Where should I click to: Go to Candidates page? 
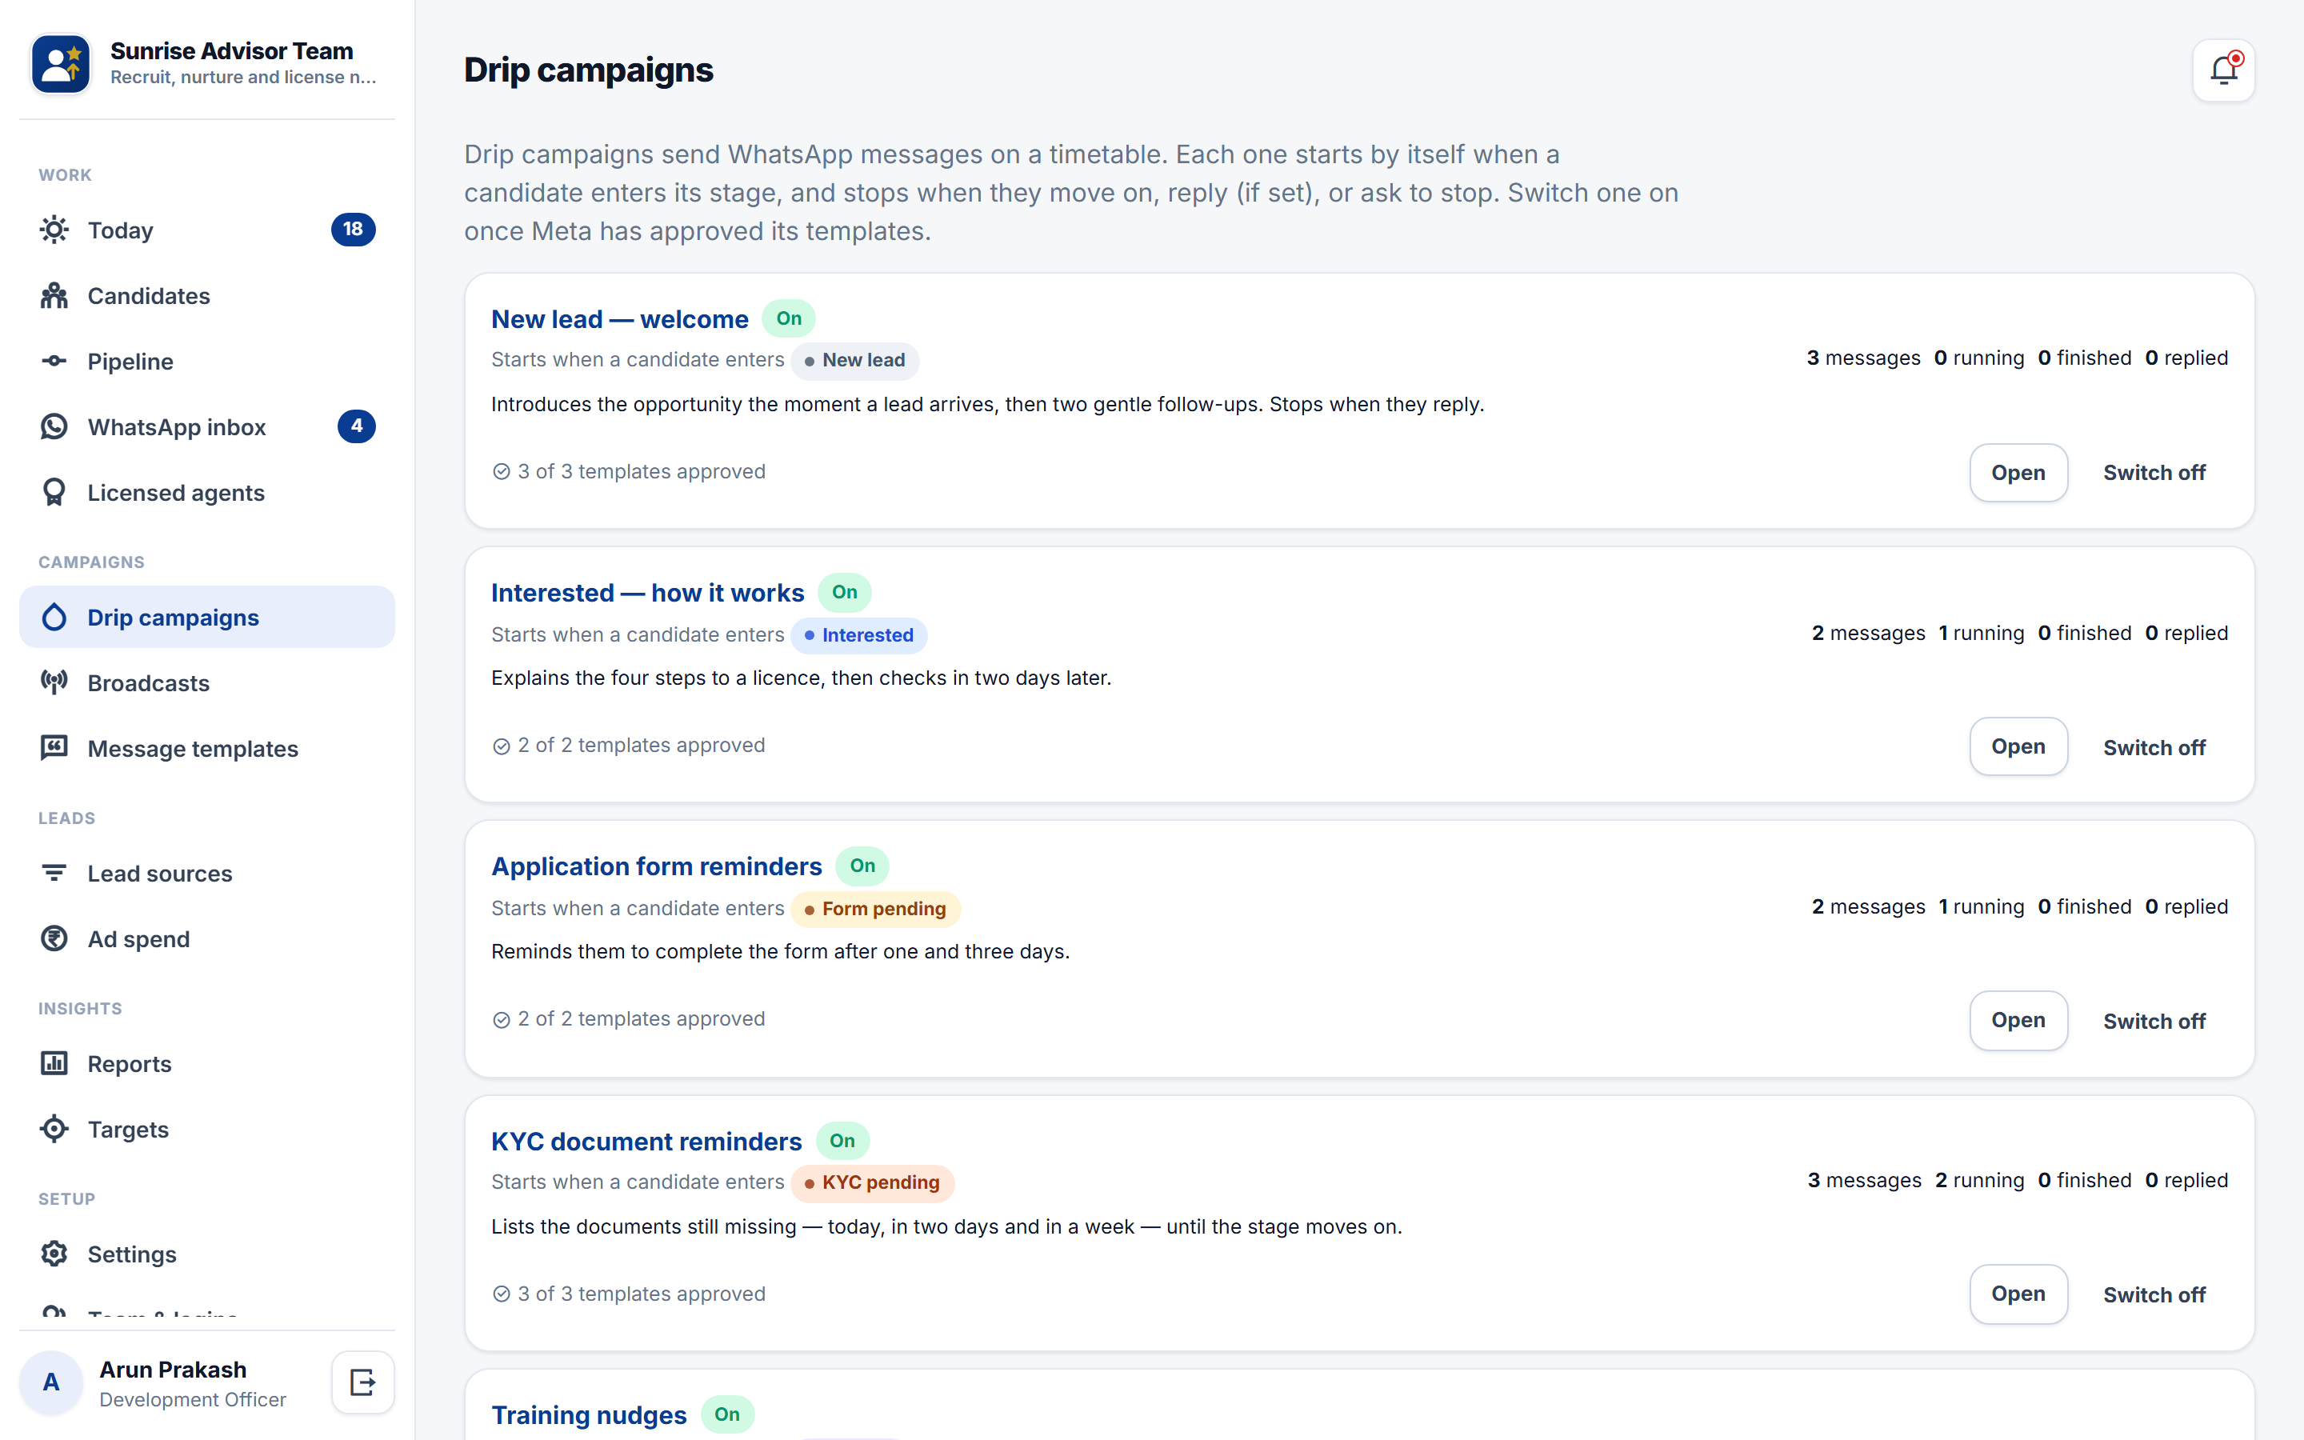click(206, 295)
